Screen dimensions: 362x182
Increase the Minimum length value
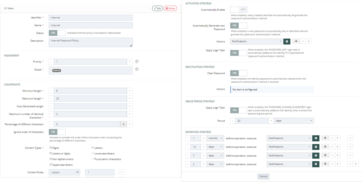(x=130, y=91)
